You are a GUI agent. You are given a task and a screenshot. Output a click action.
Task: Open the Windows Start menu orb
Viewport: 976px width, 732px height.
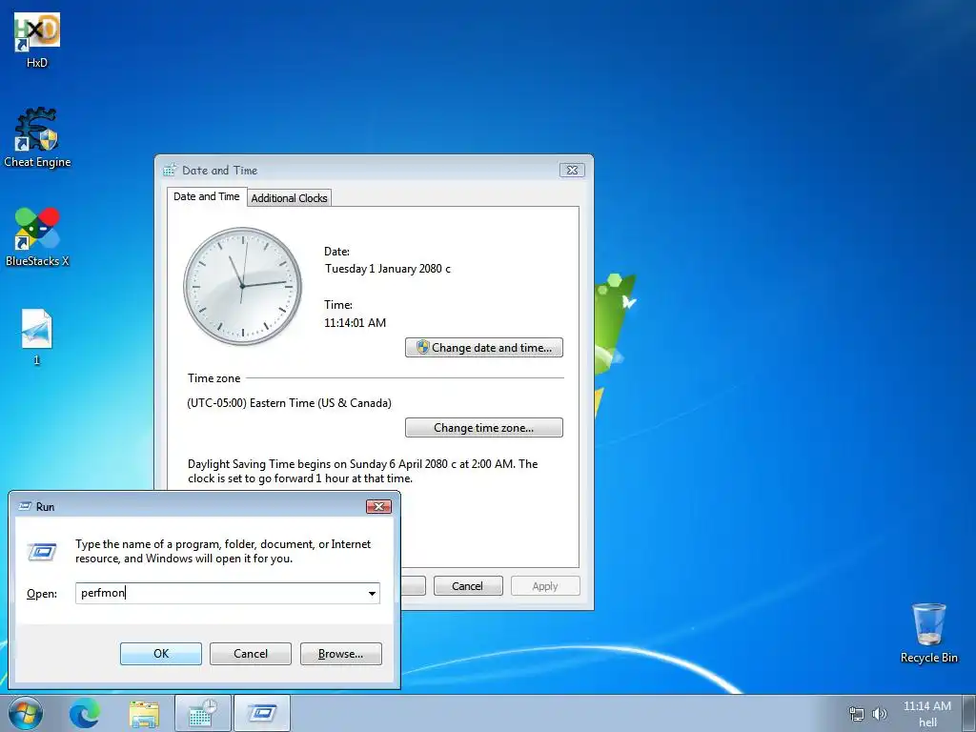26,713
